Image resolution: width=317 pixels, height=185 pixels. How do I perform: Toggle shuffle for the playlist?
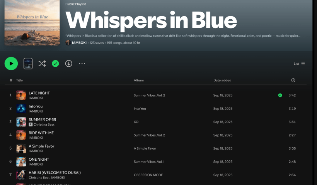pyautogui.click(x=42, y=64)
